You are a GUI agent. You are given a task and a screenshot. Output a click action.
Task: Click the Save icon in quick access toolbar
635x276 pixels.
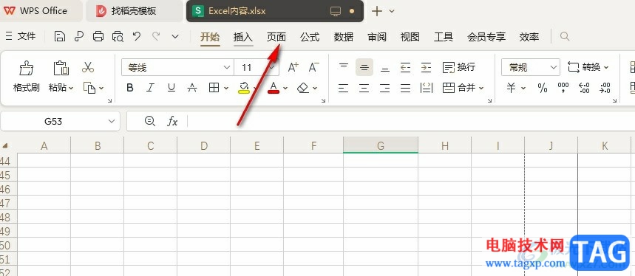(60, 37)
